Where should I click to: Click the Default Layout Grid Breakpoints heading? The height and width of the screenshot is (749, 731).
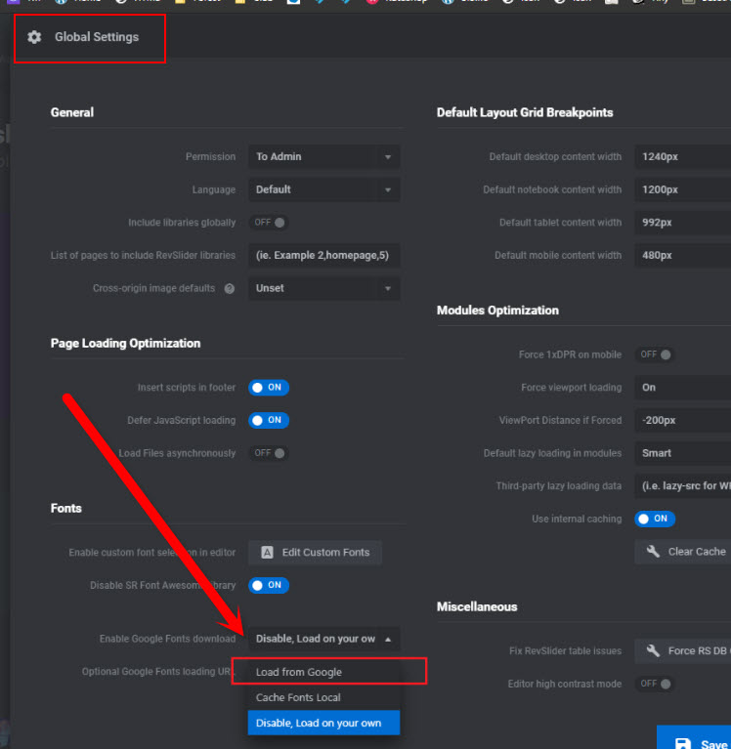pyautogui.click(x=525, y=112)
